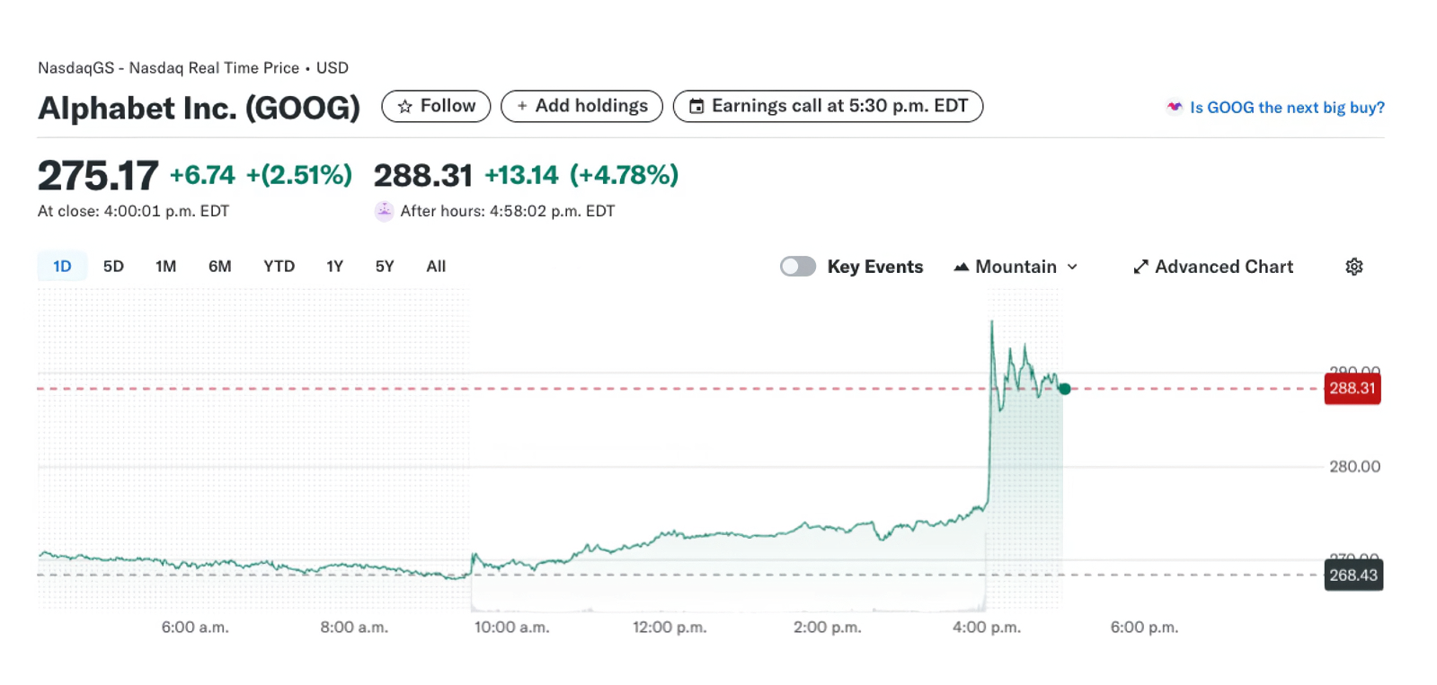This screenshot has height=685, width=1437.
Task: Open the Earnings call at 5:30 p.m. button
Action: pos(828,106)
